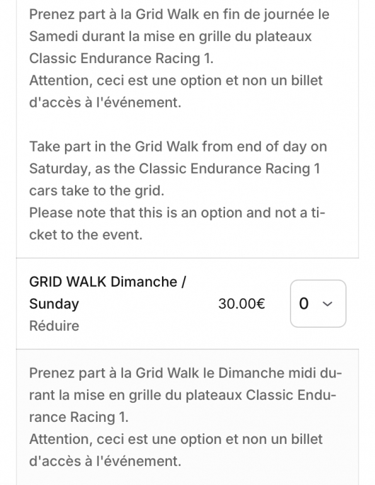The width and height of the screenshot is (375, 485).
Task: Click the line 'rance Racing 1.'
Action: click(x=79, y=417)
